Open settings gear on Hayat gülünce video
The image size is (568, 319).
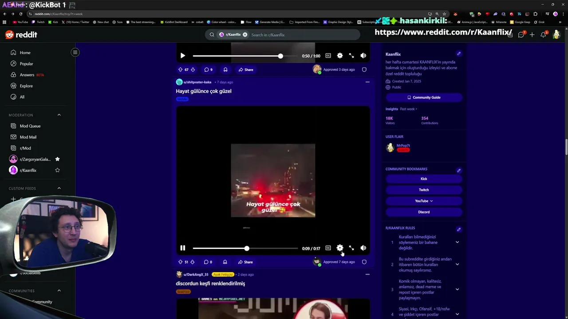click(x=339, y=248)
